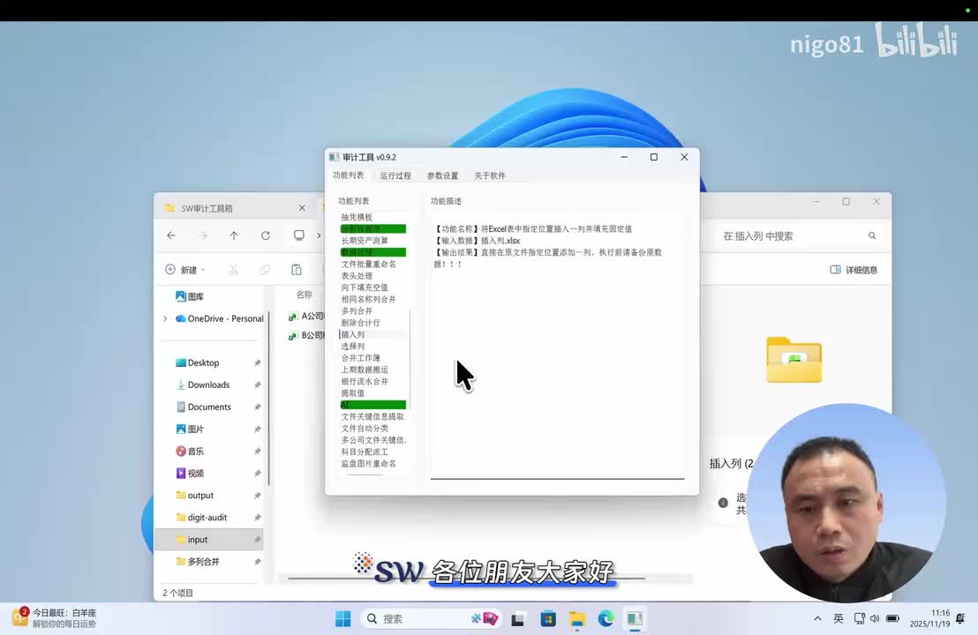Select 相同名称列合并 in the function list
This screenshot has height=635, width=978.
369,299
